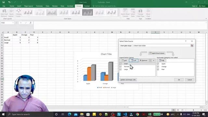Click Edit for Horizontal Axis Labels
This screenshot has width=208, height=117.
pyautogui.click(x=162, y=60)
